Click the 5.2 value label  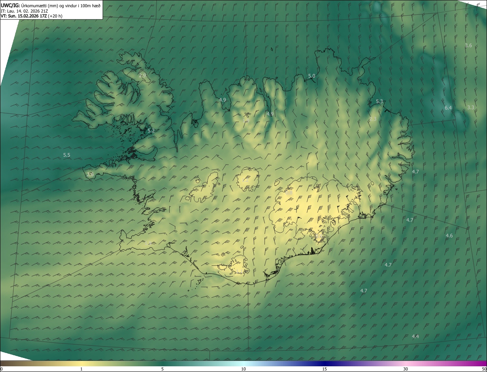pos(151,131)
